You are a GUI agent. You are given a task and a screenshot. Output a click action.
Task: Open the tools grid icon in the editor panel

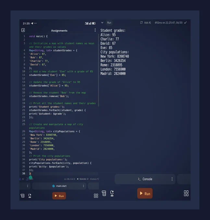click(96, 196)
